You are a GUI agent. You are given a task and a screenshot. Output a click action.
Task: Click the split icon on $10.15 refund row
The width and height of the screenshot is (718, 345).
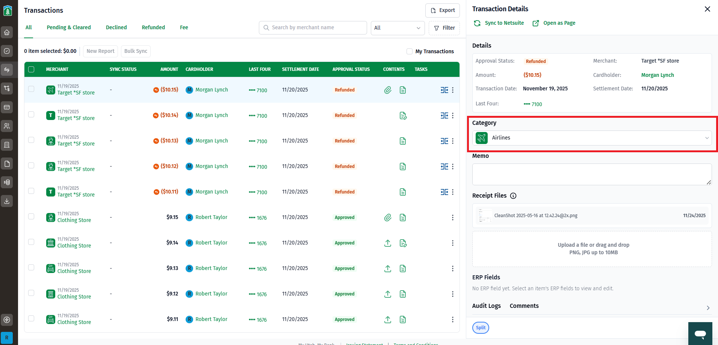click(x=444, y=90)
